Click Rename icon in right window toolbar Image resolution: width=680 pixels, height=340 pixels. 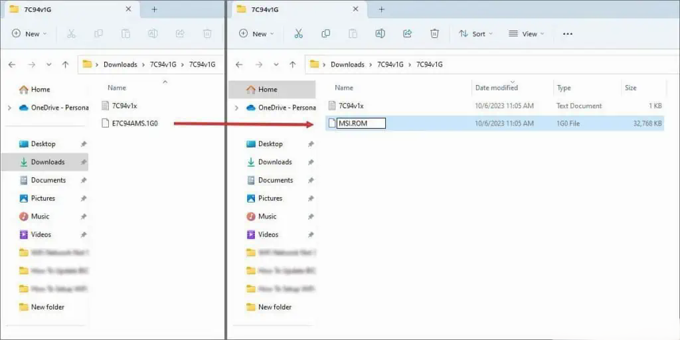click(381, 34)
